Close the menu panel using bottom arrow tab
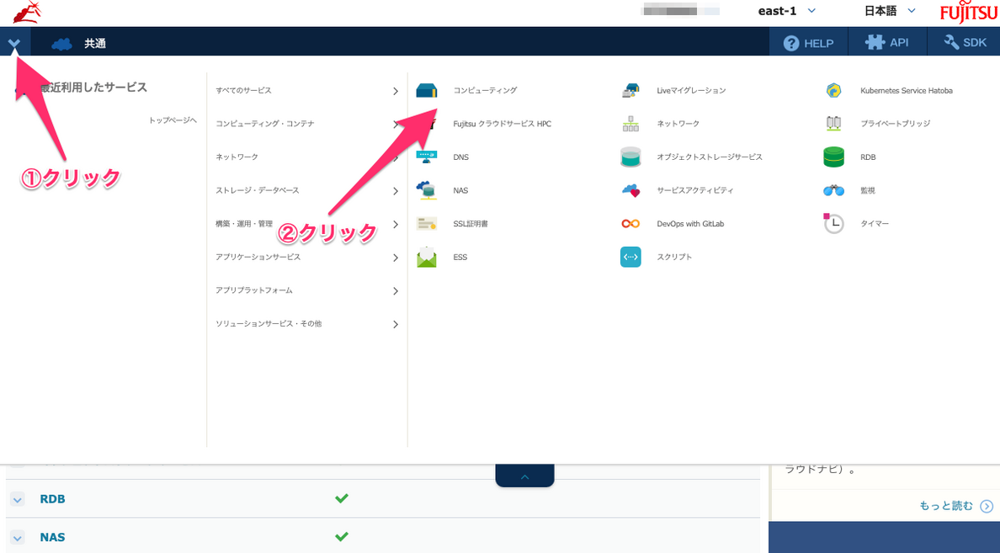Viewport: 1000px width, 553px height. pos(524,476)
